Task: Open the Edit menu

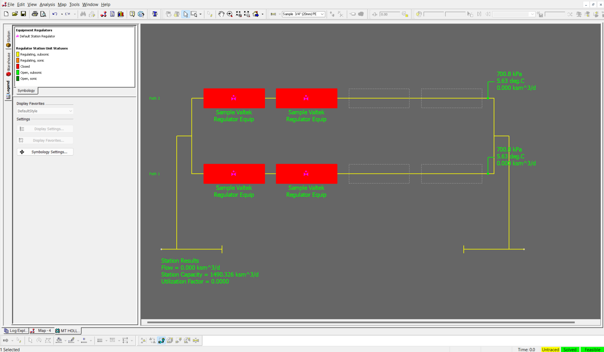Action: click(21, 4)
